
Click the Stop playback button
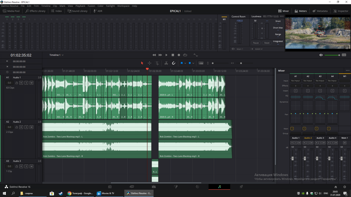tap(173, 55)
